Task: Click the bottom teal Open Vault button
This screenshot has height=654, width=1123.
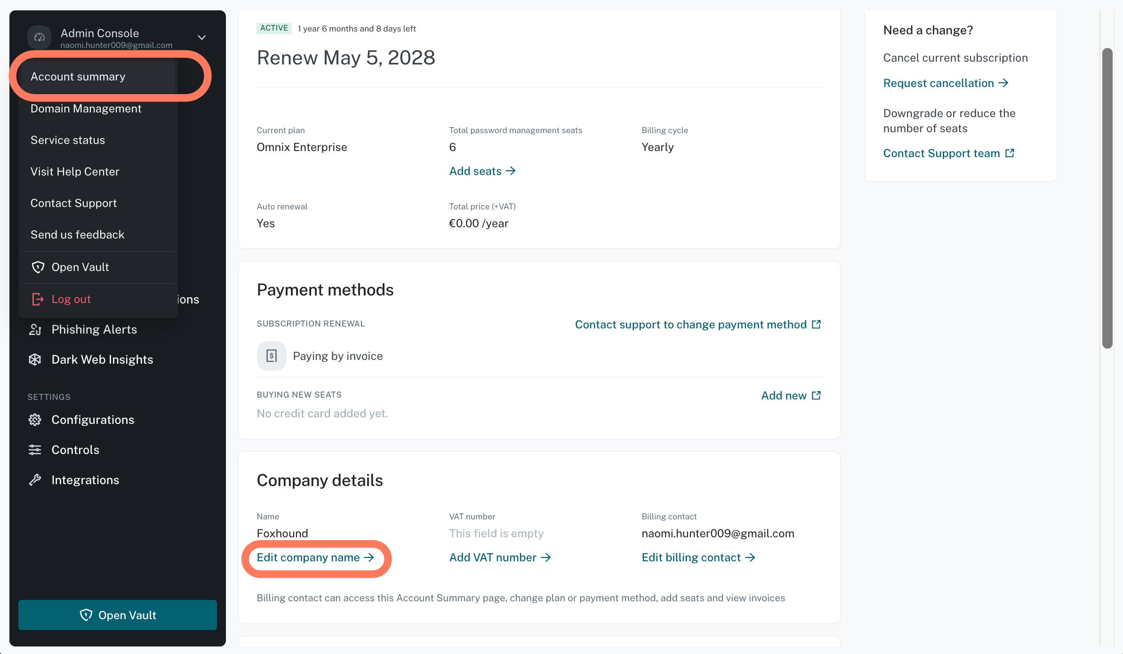Action: (x=118, y=615)
